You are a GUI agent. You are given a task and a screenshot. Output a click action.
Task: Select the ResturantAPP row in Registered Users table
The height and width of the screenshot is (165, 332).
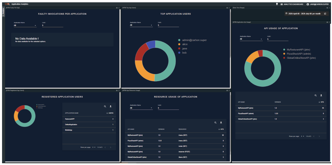(x=89, y=119)
